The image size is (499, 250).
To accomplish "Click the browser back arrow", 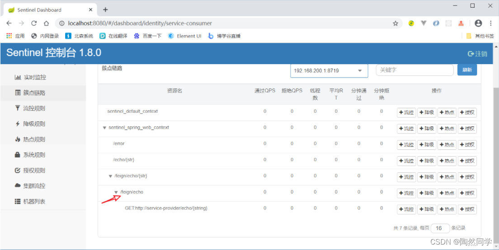I will [x=9, y=23].
